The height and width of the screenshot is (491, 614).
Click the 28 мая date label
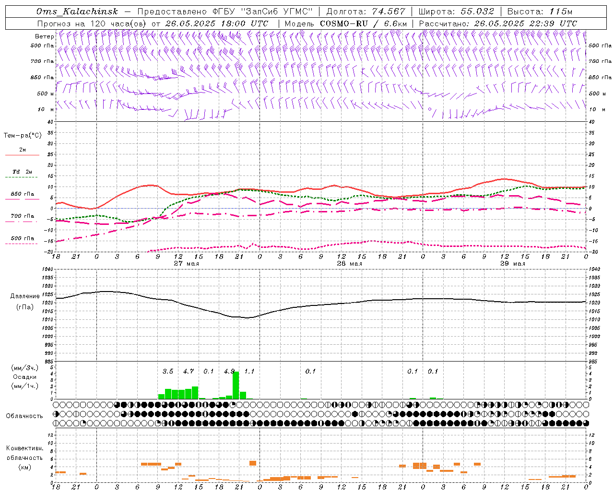pos(349,264)
